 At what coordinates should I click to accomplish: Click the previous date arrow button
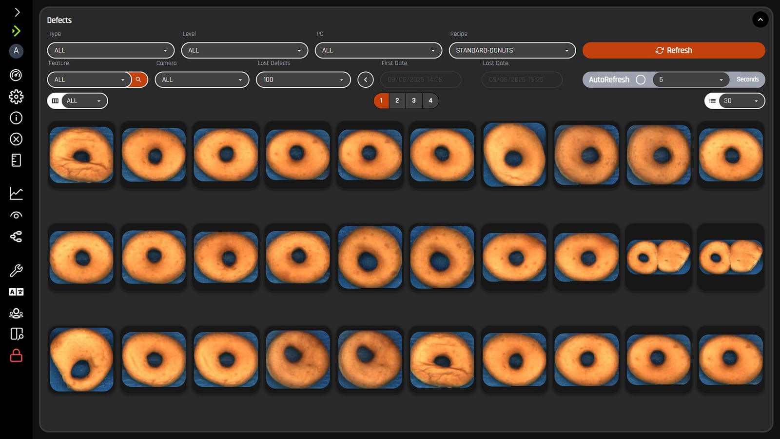(366, 80)
